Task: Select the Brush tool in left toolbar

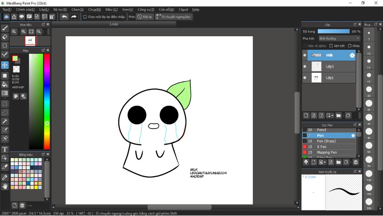Action: coord(5,28)
